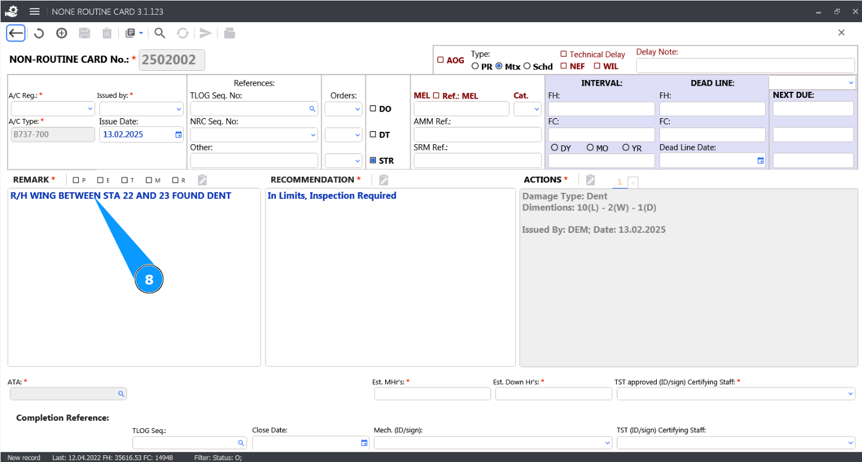Expand the MEL Cat. dropdown
The height and width of the screenshot is (462, 862).
[536, 109]
